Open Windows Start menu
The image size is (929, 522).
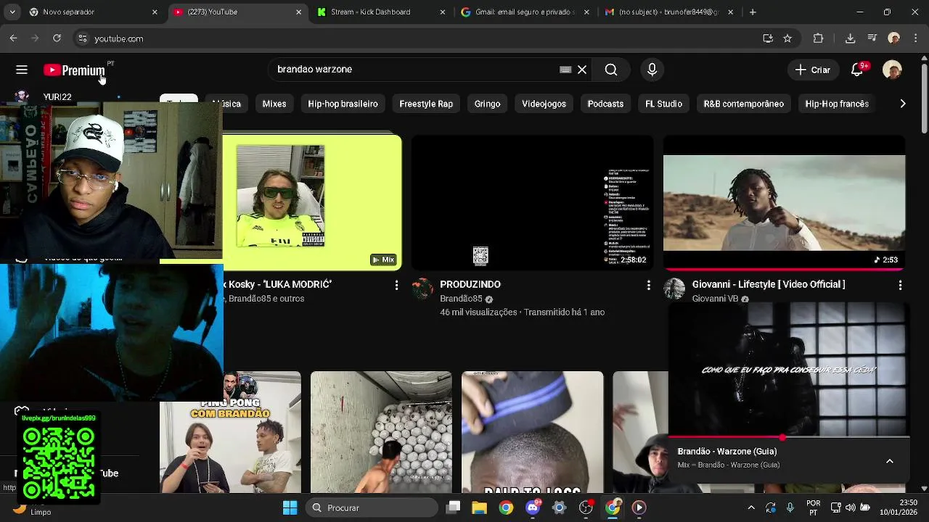[290, 507]
